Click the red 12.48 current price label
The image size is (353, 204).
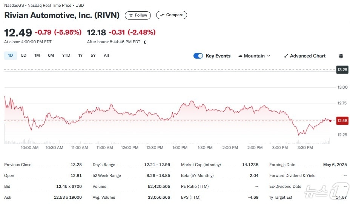(342, 121)
